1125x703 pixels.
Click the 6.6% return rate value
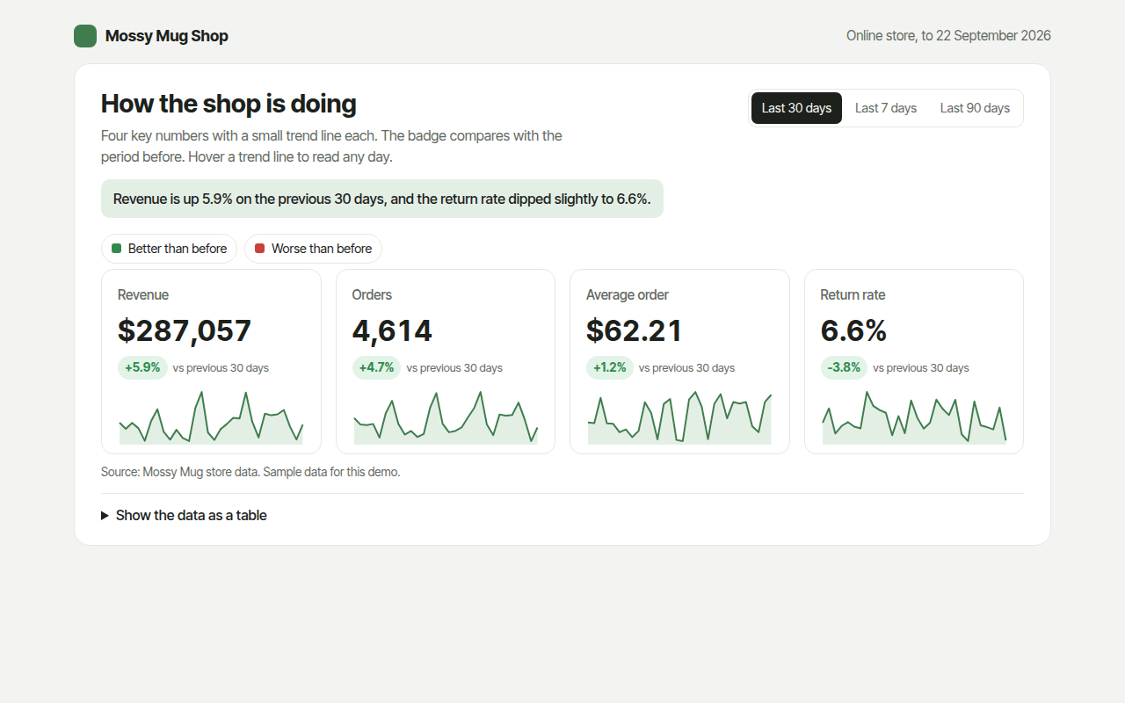853,330
